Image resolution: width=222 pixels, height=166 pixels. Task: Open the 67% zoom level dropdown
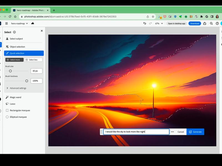tap(159, 24)
